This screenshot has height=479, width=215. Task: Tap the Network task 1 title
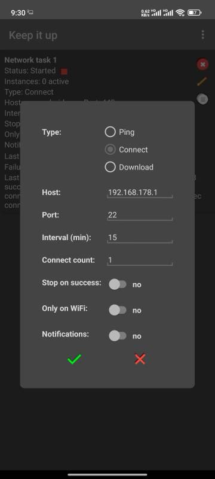30,60
